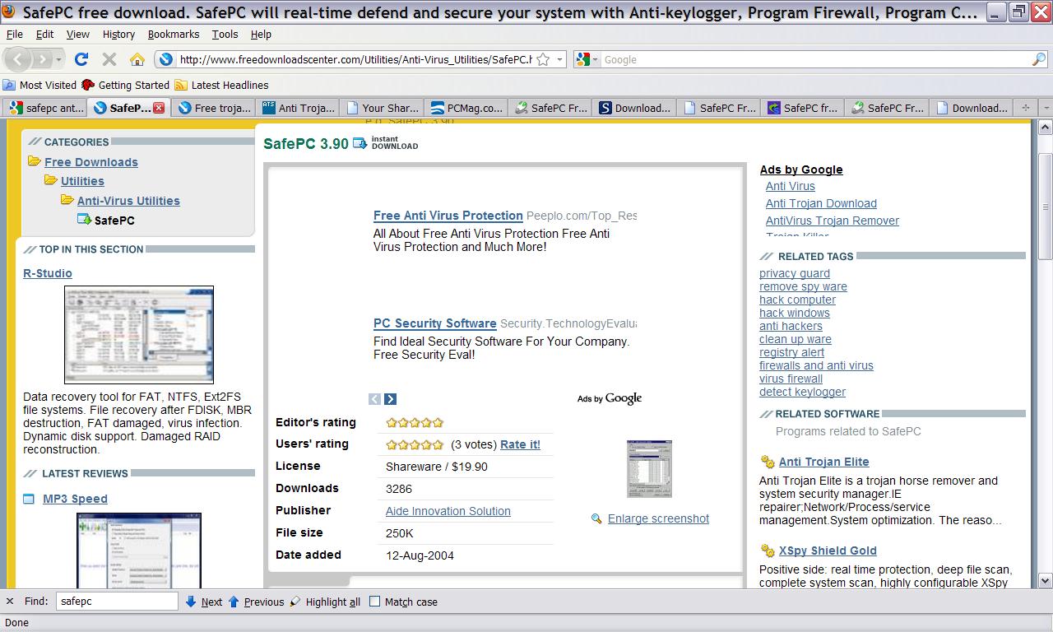
Task: Find the previous match with the Previous button
Action: coord(256,602)
